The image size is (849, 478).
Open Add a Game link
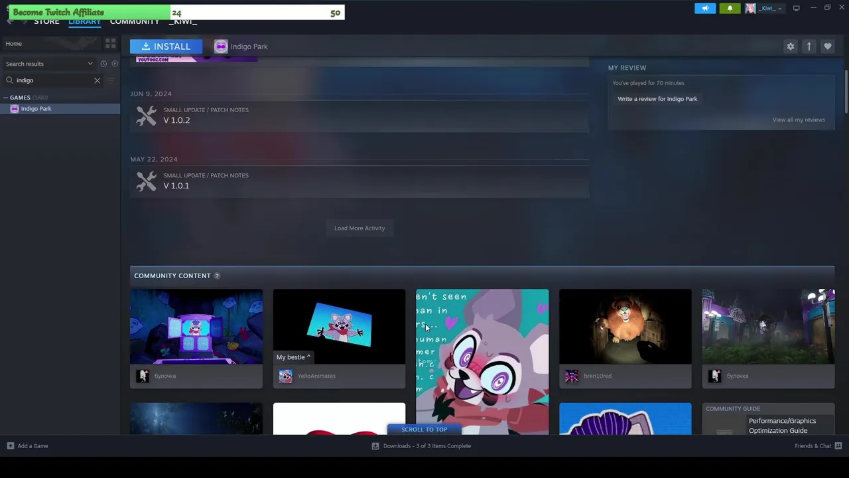(x=33, y=445)
